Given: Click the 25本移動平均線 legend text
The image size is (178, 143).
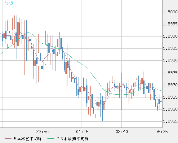Looking at the screenshot, I should click(73, 139).
